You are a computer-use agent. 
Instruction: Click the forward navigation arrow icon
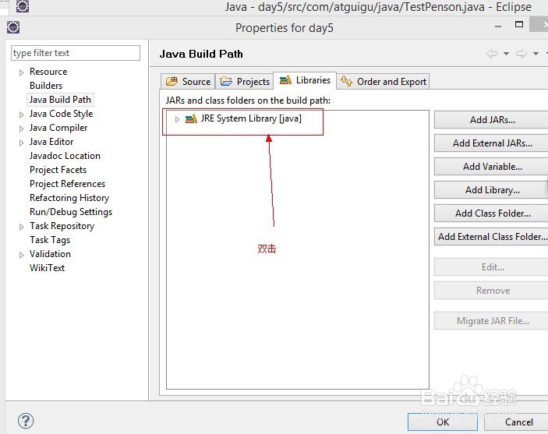pyautogui.click(x=521, y=54)
